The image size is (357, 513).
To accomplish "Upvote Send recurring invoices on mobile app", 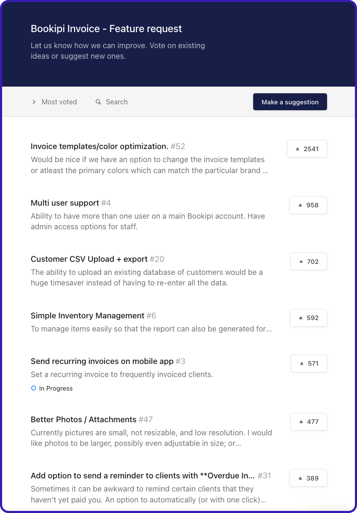I will coord(309,364).
